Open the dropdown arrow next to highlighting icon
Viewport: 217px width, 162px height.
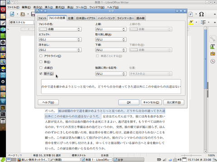pos(196,22)
